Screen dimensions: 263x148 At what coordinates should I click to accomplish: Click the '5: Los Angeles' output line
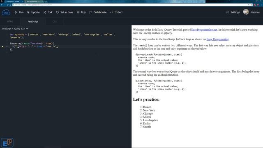149,120
